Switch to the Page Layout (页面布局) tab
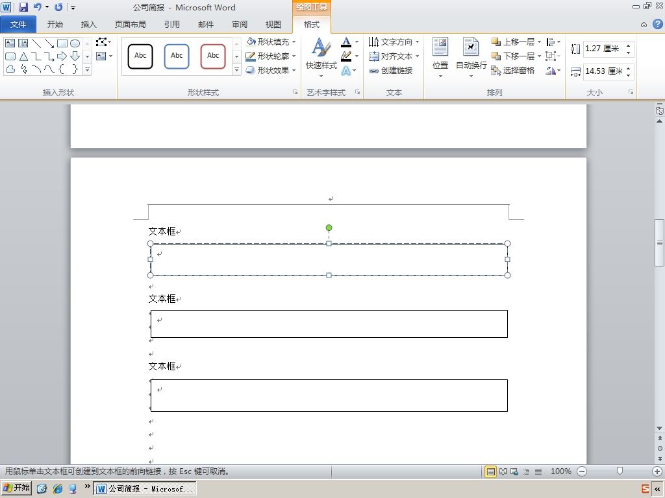The height and width of the screenshot is (498, 665). click(x=130, y=25)
